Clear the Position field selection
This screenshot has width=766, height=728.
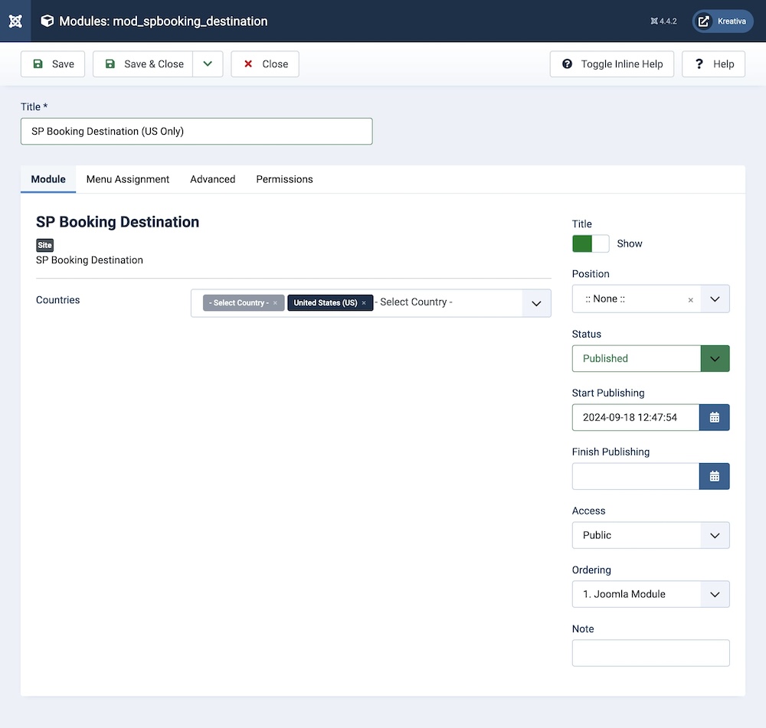pos(690,300)
